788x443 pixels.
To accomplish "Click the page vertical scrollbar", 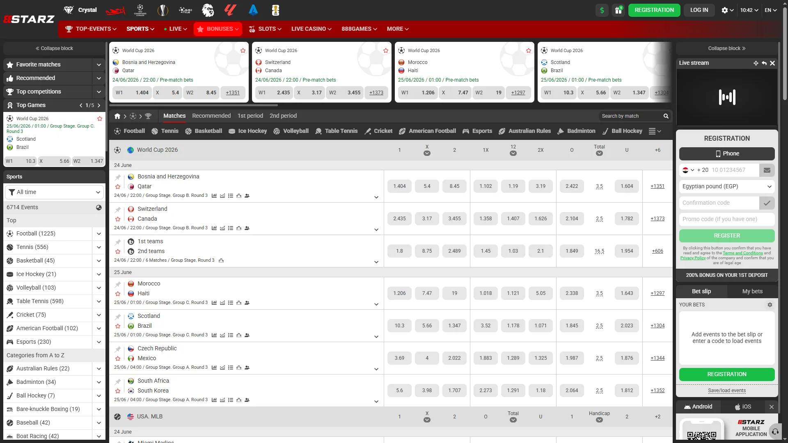I will (x=785, y=53).
